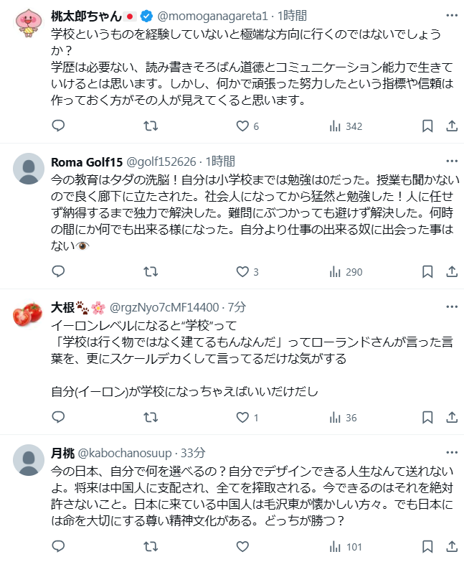Repost 桃太郎ちゃん's tweet
464x562 pixels.
151,126
